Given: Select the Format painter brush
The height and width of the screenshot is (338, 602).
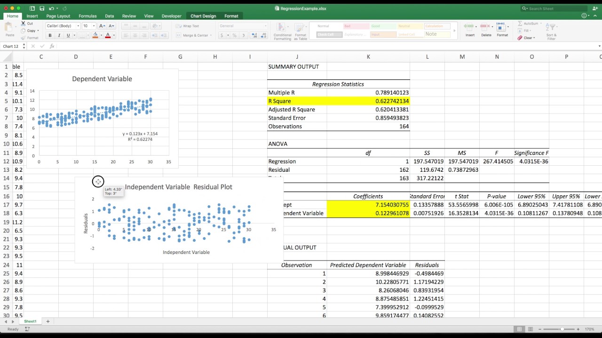Looking at the screenshot, I should (24, 38).
